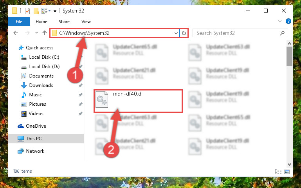
Task: Click the Properties quick access toolbar icon
Action: coord(27,11)
